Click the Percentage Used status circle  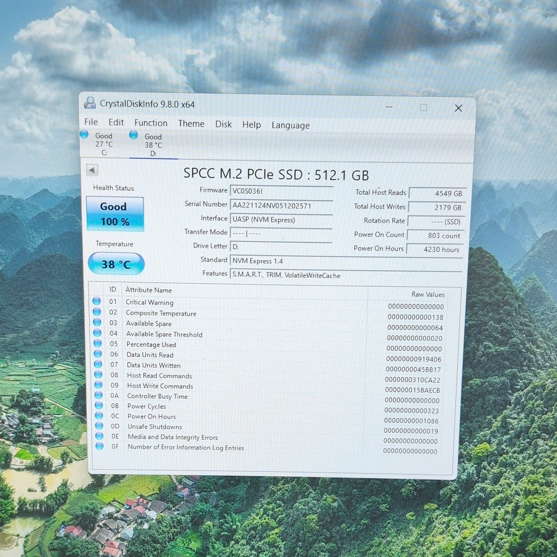[x=97, y=343]
